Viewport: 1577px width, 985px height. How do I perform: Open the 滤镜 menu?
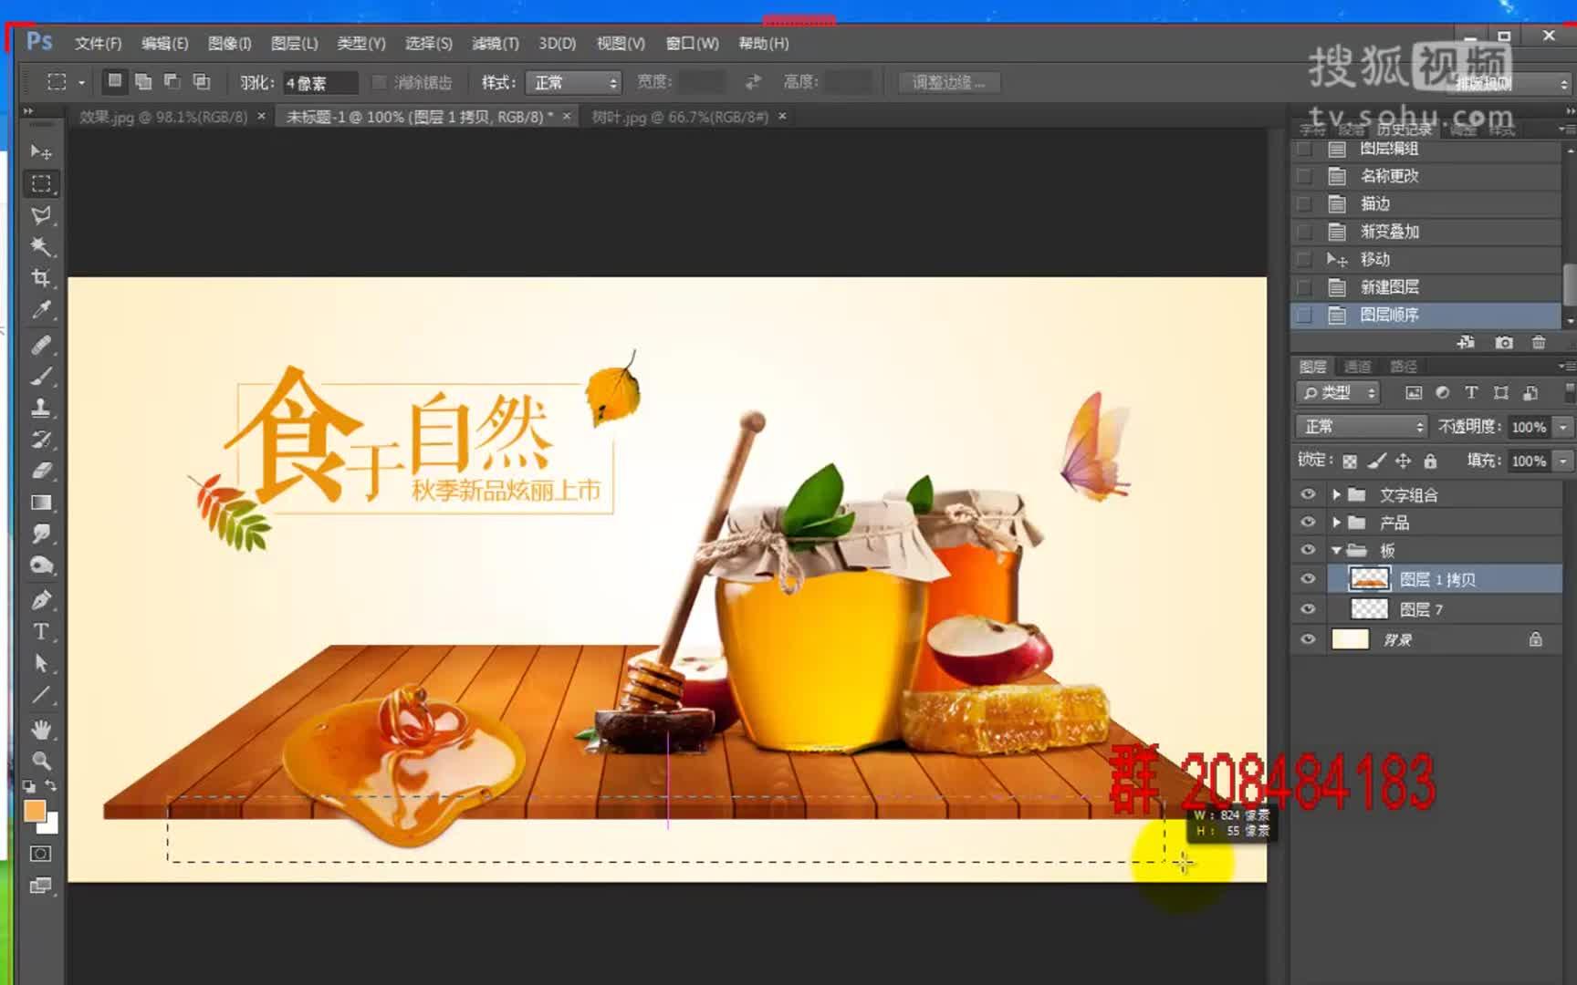pyautogui.click(x=496, y=43)
